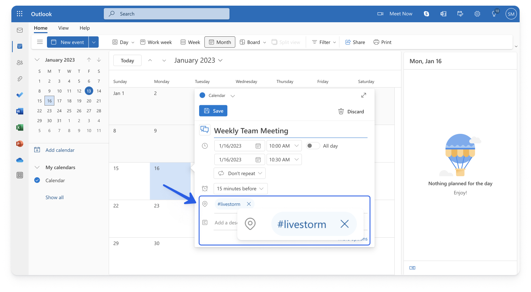Screen dimensions: 531x292
Task: Open Don't repeat recurrence dropdown
Action: tap(240, 173)
